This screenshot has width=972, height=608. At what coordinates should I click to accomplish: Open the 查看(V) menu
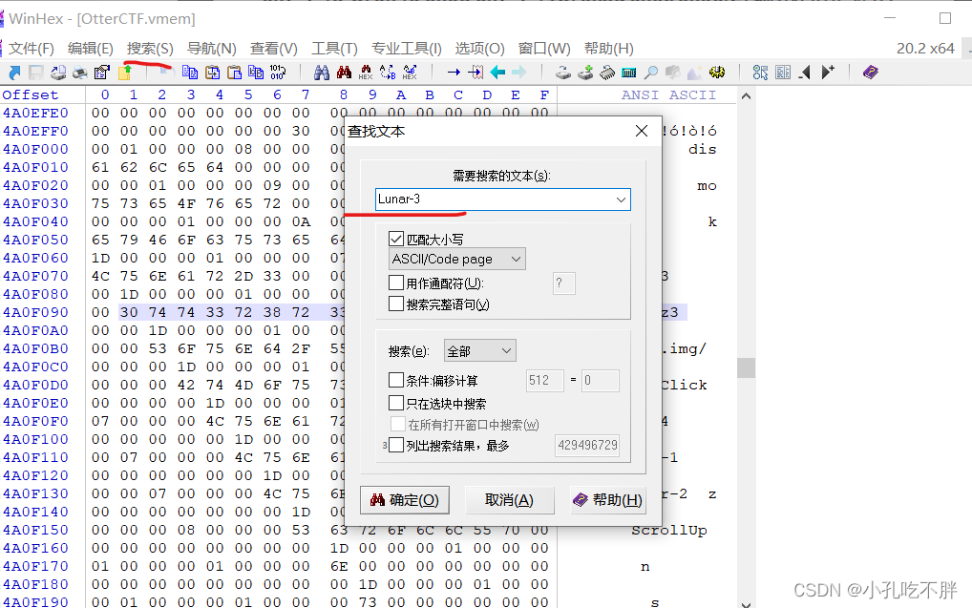point(273,49)
